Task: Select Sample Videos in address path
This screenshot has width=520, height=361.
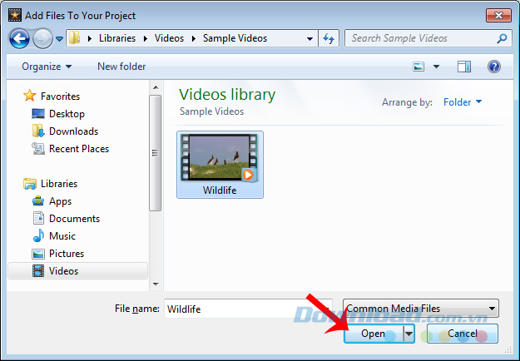Action: pyautogui.click(x=235, y=38)
